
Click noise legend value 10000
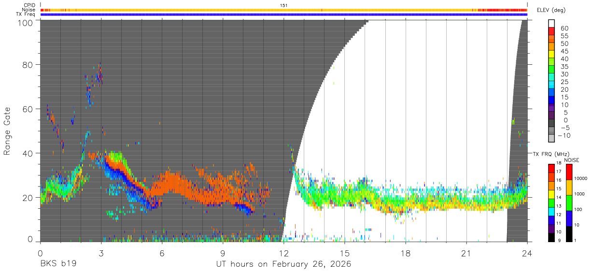coord(581,178)
